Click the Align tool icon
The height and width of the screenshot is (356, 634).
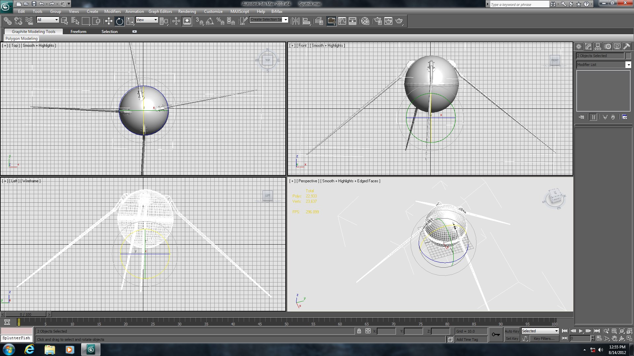(x=307, y=21)
